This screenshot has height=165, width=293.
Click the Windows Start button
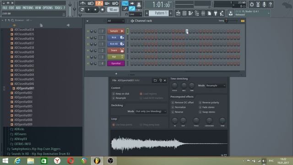click(x=5, y=161)
